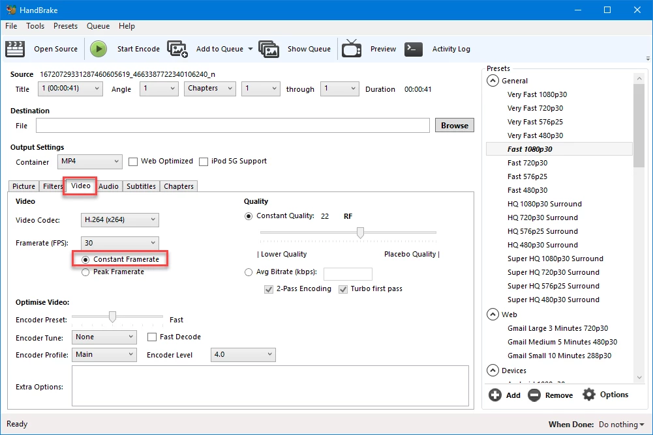Viewport: 653px width, 435px height.
Task: Click the Browse button
Action: (454, 125)
